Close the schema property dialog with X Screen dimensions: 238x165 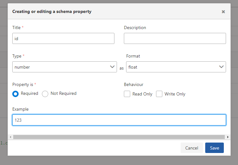click(x=223, y=12)
